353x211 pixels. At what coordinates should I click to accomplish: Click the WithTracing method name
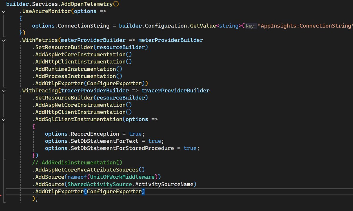pos(40,90)
